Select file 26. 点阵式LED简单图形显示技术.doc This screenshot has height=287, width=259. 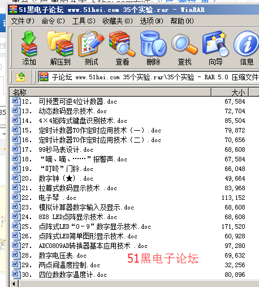click(74, 236)
